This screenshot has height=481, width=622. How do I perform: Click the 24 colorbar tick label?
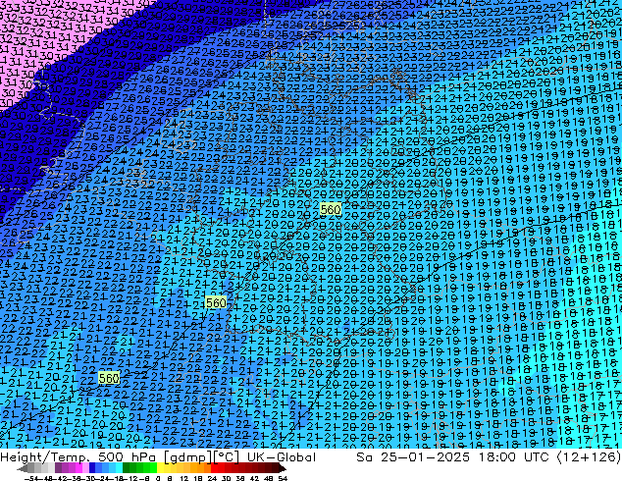213,479
